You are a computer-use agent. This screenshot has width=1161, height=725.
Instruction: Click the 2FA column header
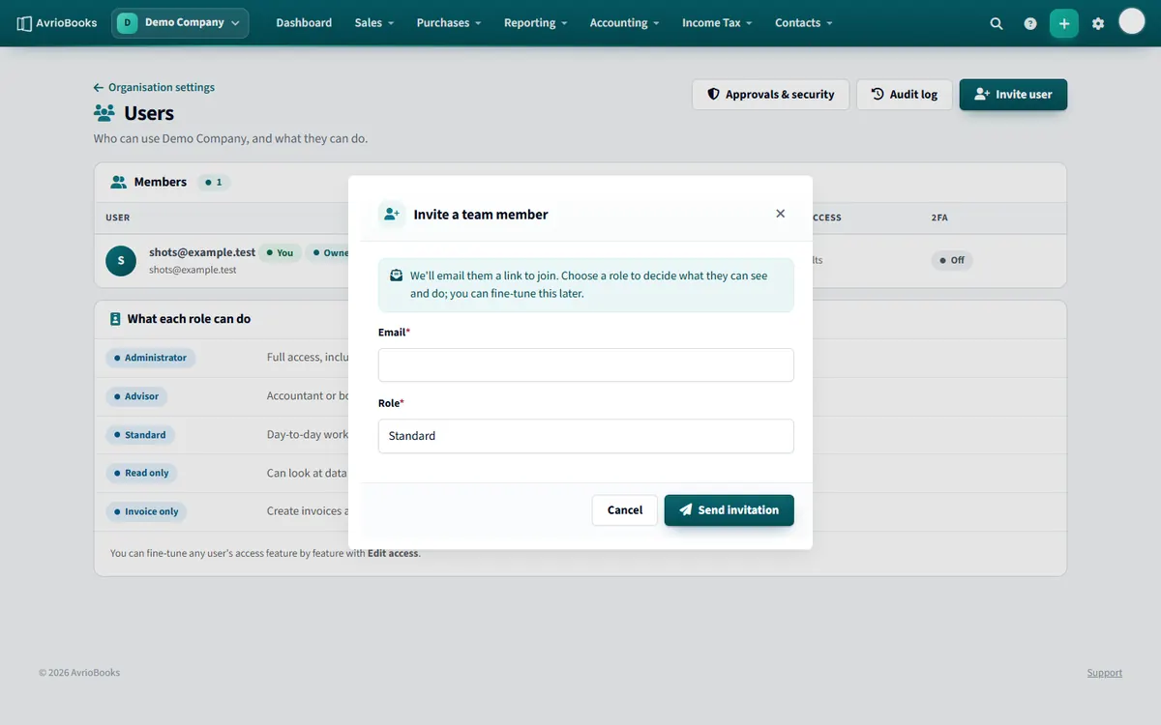[x=939, y=217]
